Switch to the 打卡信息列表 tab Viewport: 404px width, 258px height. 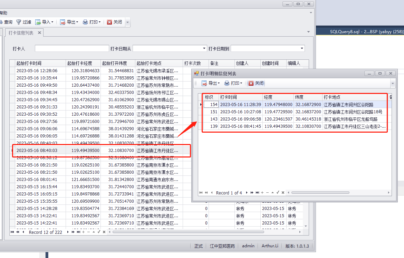(21, 33)
